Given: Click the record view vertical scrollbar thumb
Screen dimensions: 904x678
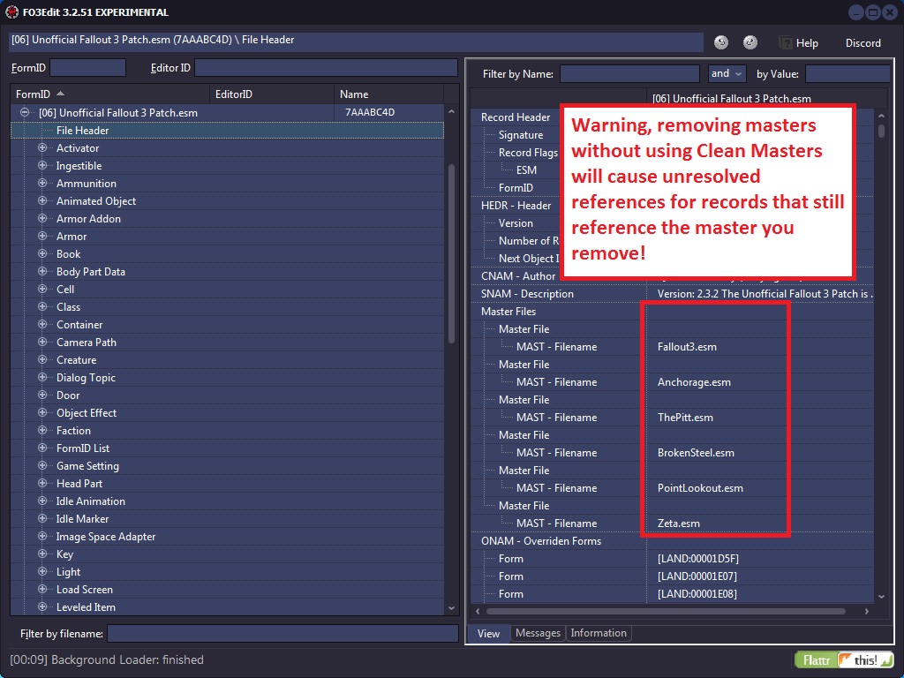Looking at the screenshot, I should pyautogui.click(x=881, y=132).
